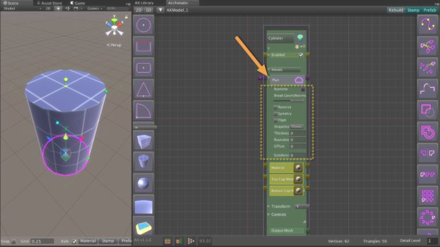Adjust the Break Geom/Norms slider
This screenshot has width=440, height=247.
click(x=289, y=100)
